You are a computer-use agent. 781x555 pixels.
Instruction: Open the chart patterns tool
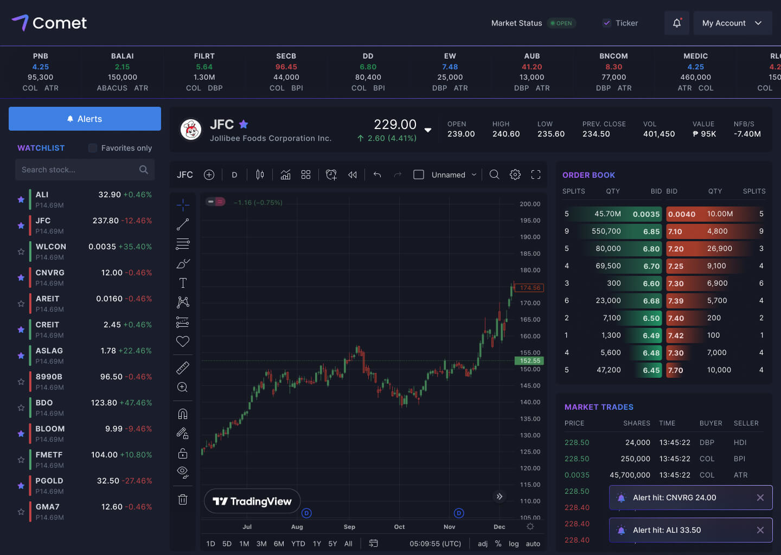pyautogui.click(x=183, y=302)
